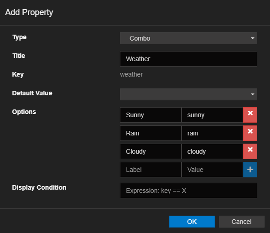Remove the Cloudy option with red X
This screenshot has height=233, width=270.
250,151
